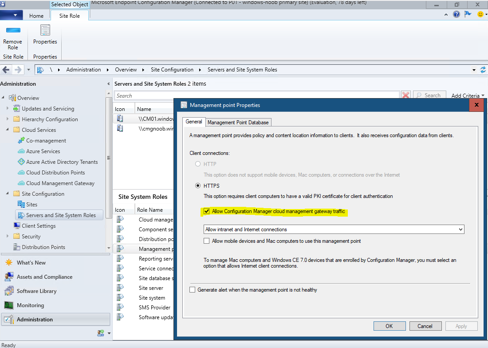
Task: Collapse the Administration navigation pane
Action: coord(108,84)
